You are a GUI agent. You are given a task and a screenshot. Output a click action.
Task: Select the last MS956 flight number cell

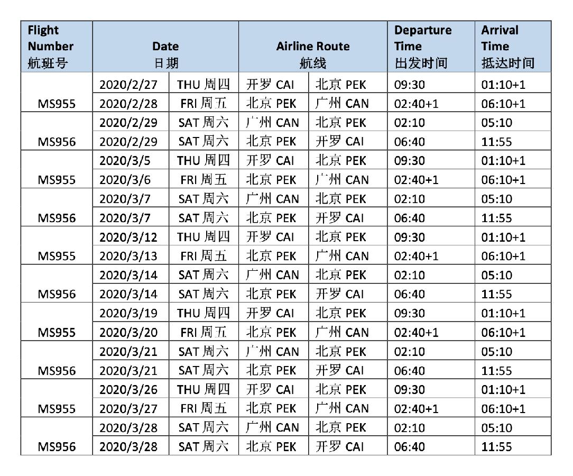pyautogui.click(x=57, y=436)
